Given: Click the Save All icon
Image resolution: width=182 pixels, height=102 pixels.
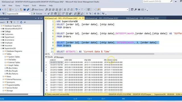Looking at the screenshot, I should coord(28,10).
